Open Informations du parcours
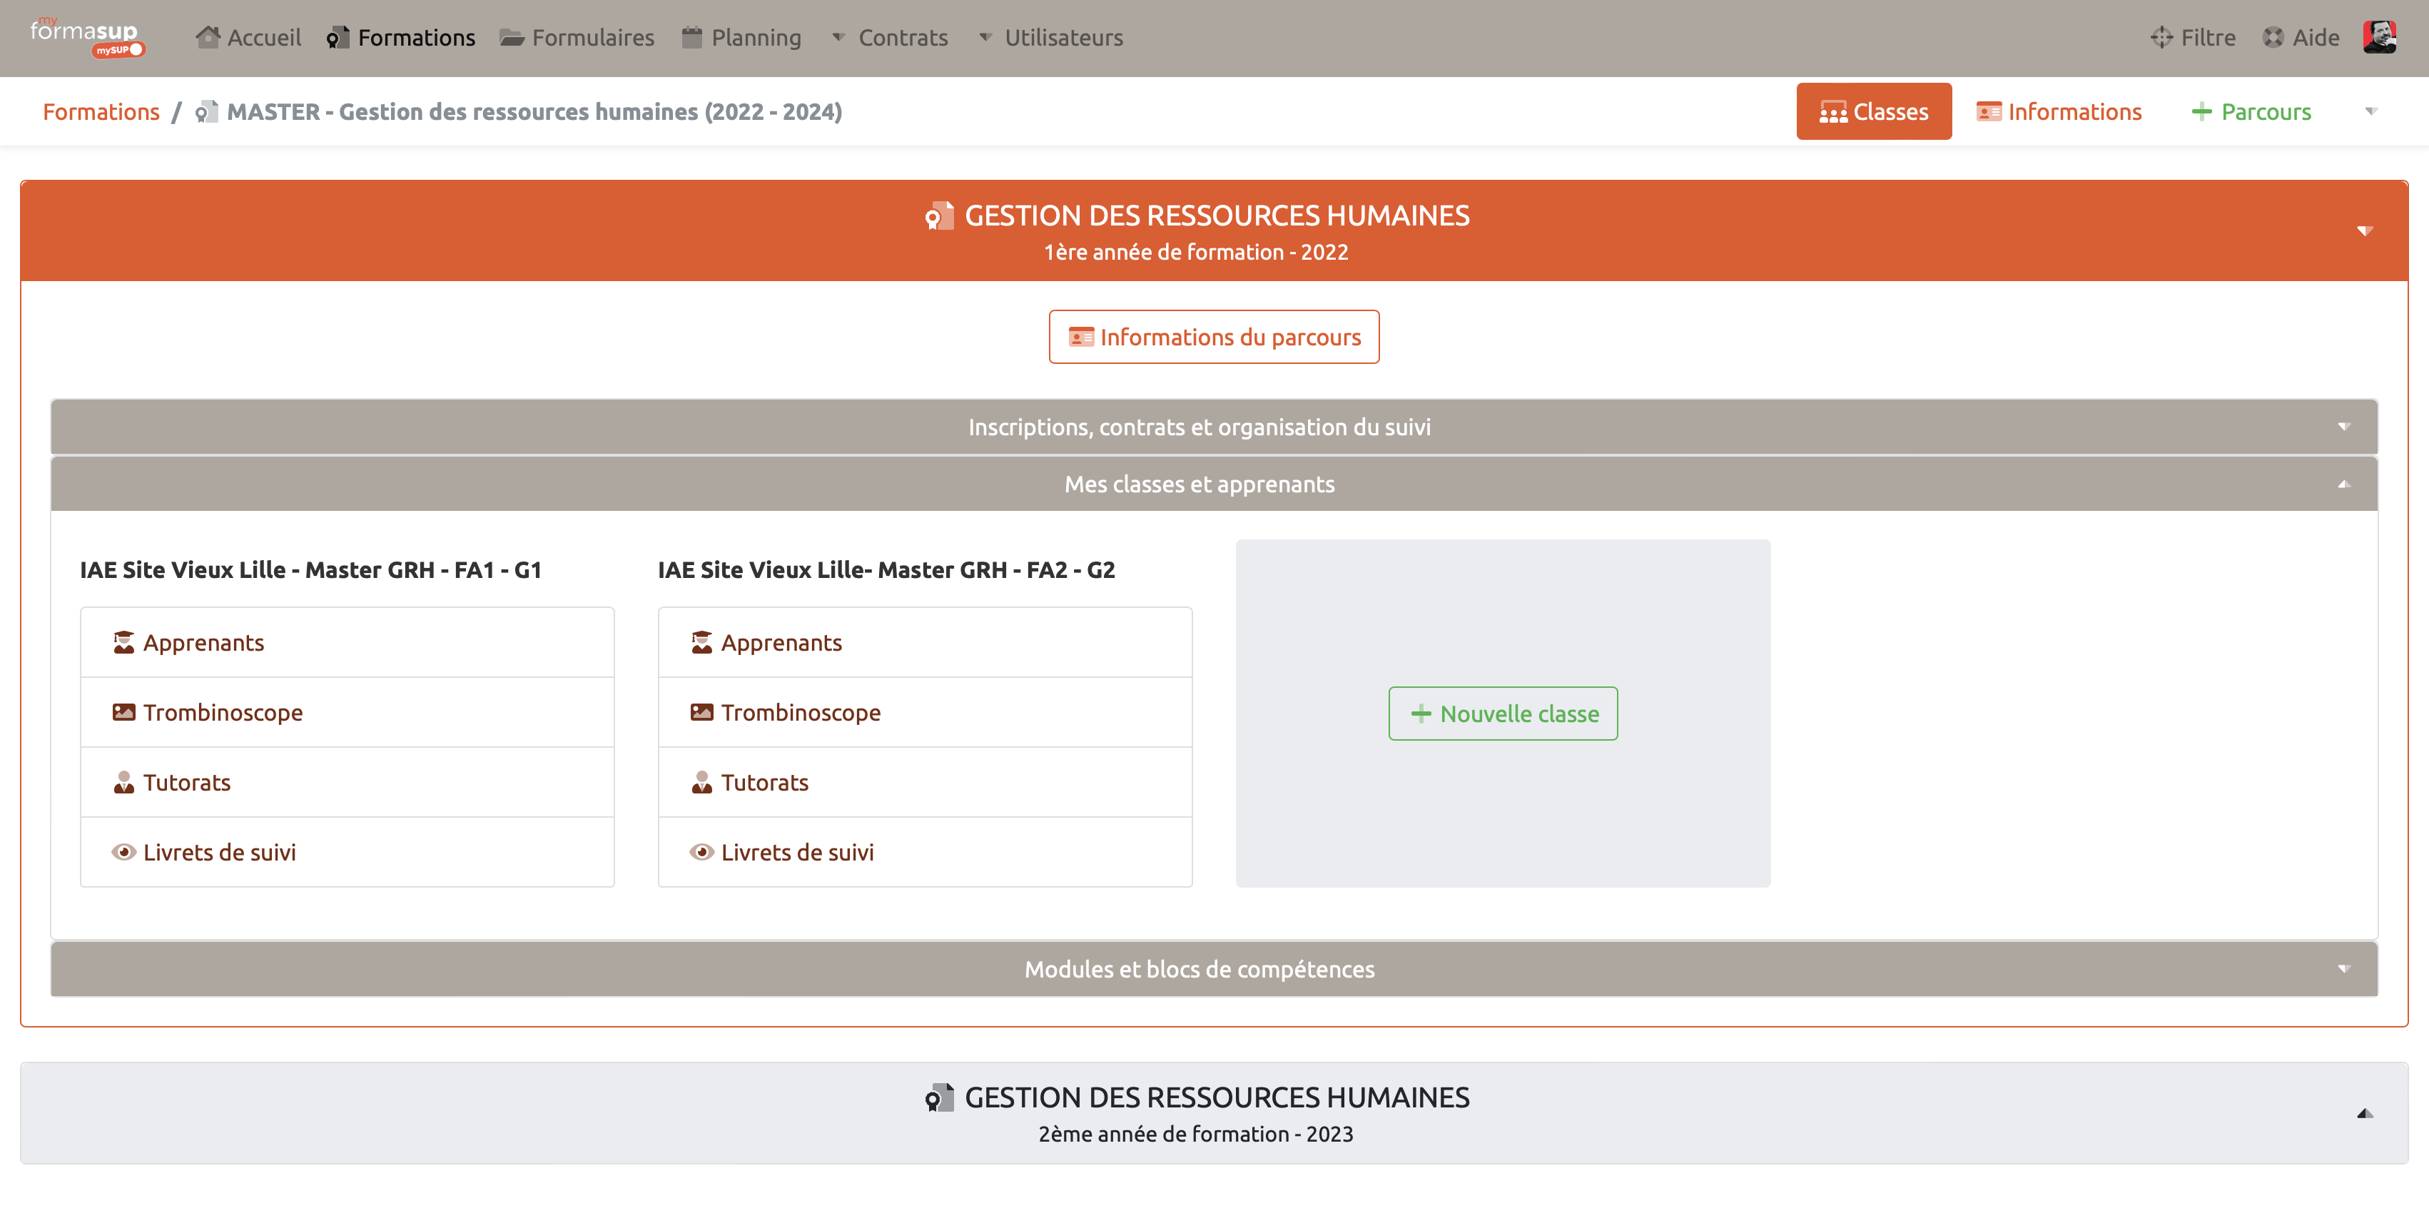Image resolution: width=2429 pixels, height=1223 pixels. tap(1214, 337)
